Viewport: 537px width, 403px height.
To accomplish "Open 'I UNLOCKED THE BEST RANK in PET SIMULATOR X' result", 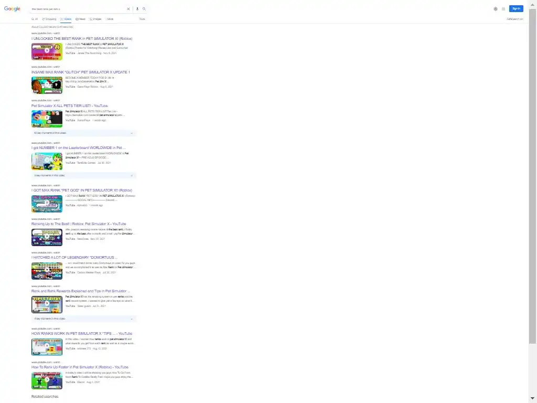I will pyautogui.click(x=82, y=39).
